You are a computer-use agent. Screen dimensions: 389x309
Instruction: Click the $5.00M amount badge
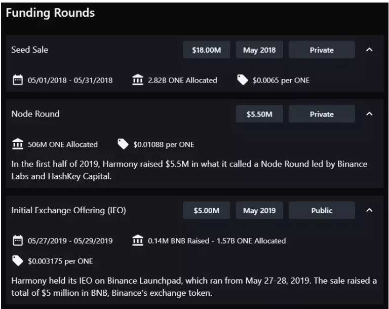click(x=207, y=210)
